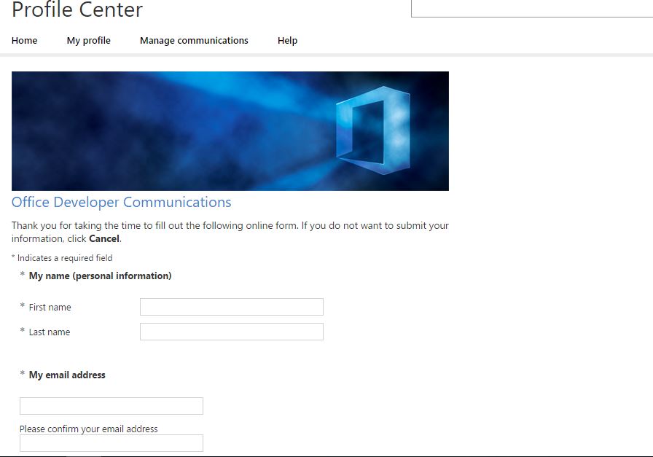The height and width of the screenshot is (457, 653).
Task: Click the confirm email address field
Action: pos(112,443)
